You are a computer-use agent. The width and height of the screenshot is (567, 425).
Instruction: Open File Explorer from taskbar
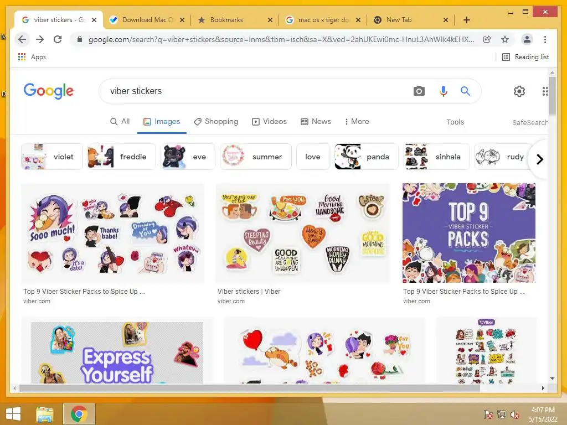[x=45, y=414]
